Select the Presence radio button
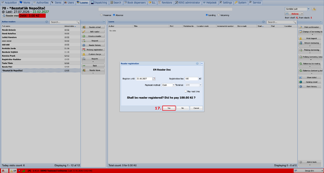324x173 pixels. 101,15
